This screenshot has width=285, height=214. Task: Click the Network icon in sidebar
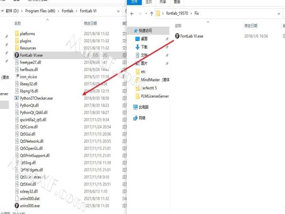coord(135,118)
